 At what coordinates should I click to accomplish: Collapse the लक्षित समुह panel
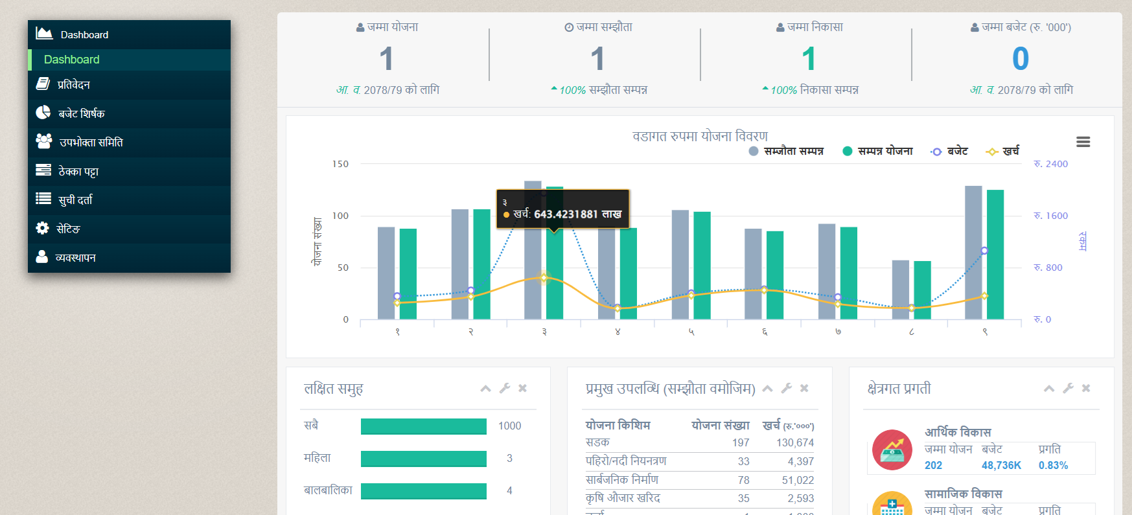485,389
